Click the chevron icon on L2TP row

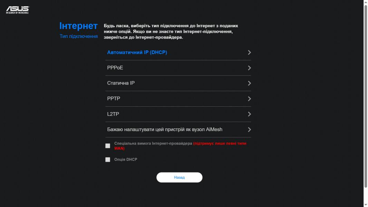pos(249,114)
